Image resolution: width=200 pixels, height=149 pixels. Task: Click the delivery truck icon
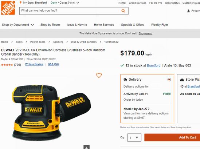click(x=125, y=80)
